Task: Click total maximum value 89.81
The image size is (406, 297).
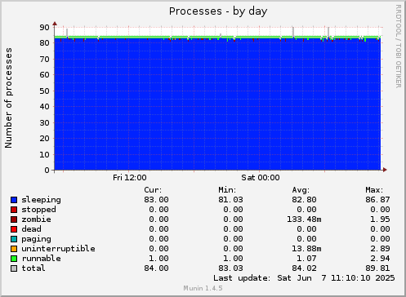Action: 377,268
